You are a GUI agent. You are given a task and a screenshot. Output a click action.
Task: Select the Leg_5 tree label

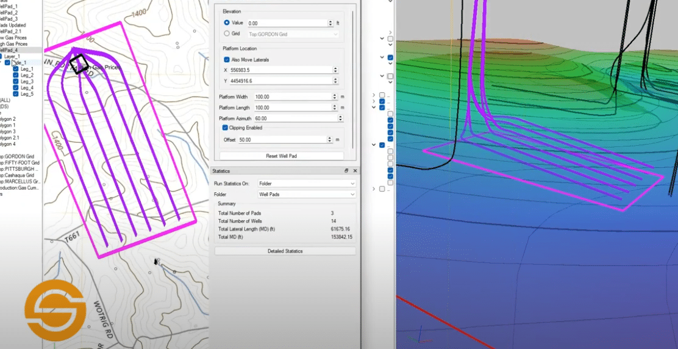point(27,94)
